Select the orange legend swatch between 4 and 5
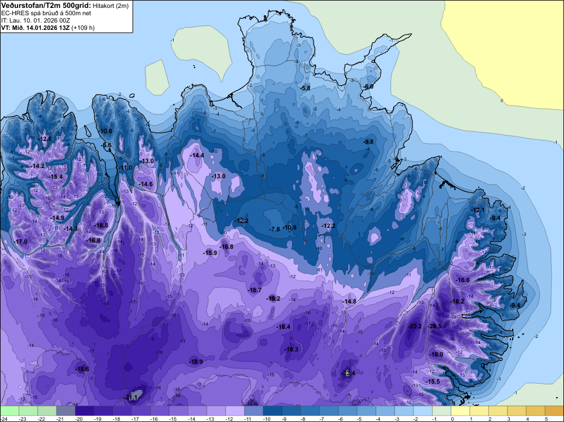This screenshot has width=564, height=422. pyautogui.click(x=535, y=411)
